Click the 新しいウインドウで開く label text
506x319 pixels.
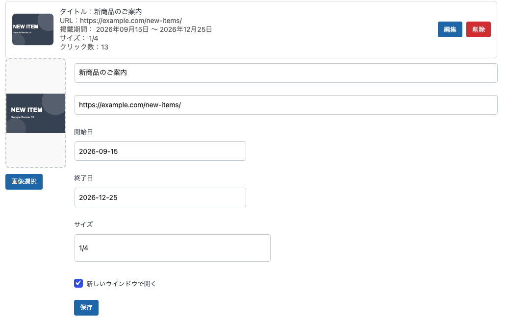121,284
